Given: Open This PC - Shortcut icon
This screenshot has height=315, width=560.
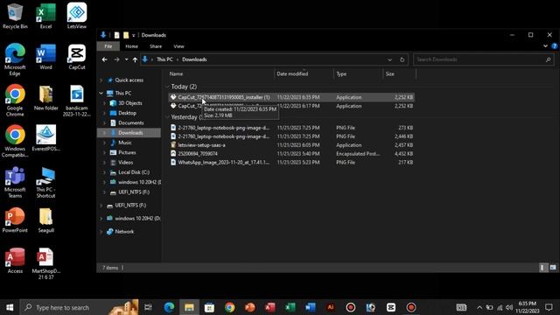Looking at the screenshot, I should click(x=45, y=182).
